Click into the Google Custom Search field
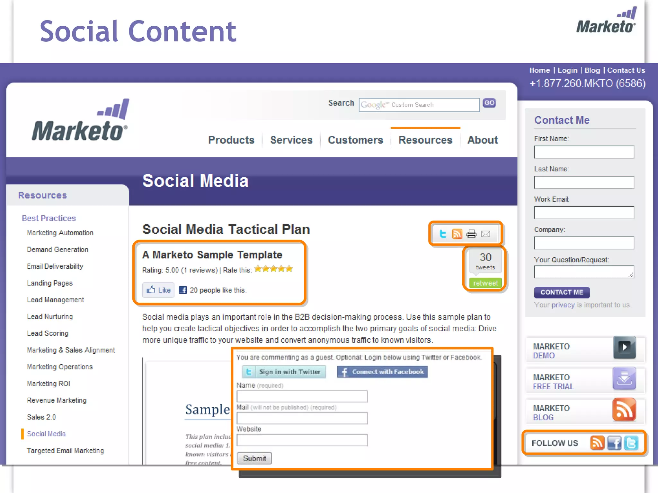Screen dimensions: 658x493 (x=419, y=105)
